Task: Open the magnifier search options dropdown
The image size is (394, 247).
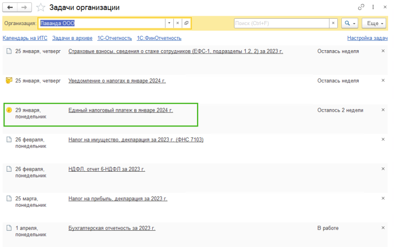Action: (x=350, y=23)
